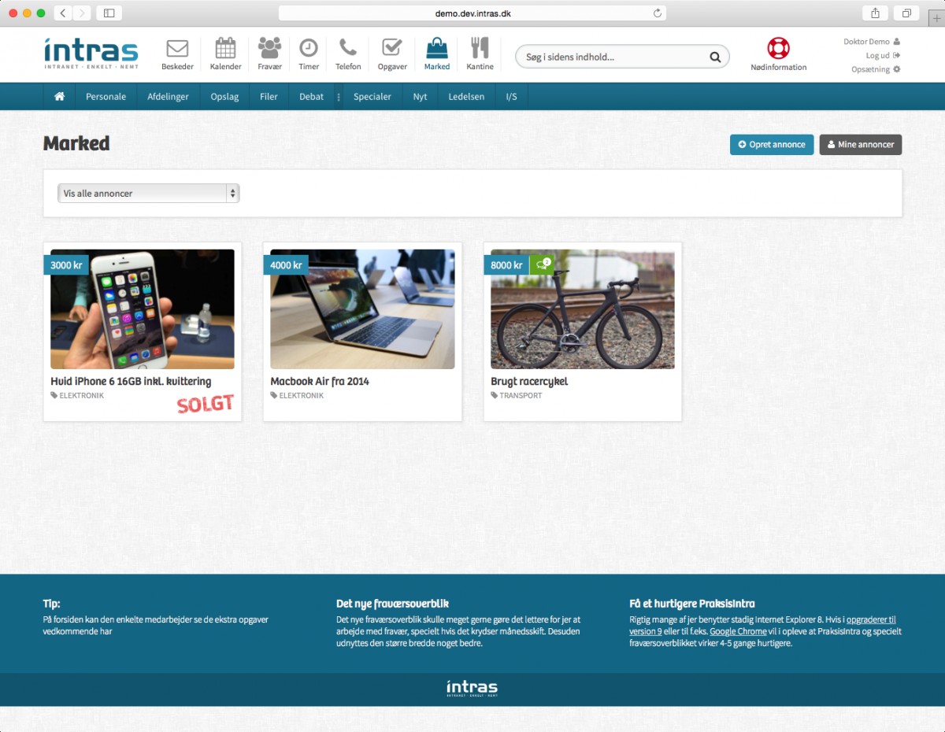Switch to the Personale tab
Viewport: 945px width, 732px height.
pos(106,96)
